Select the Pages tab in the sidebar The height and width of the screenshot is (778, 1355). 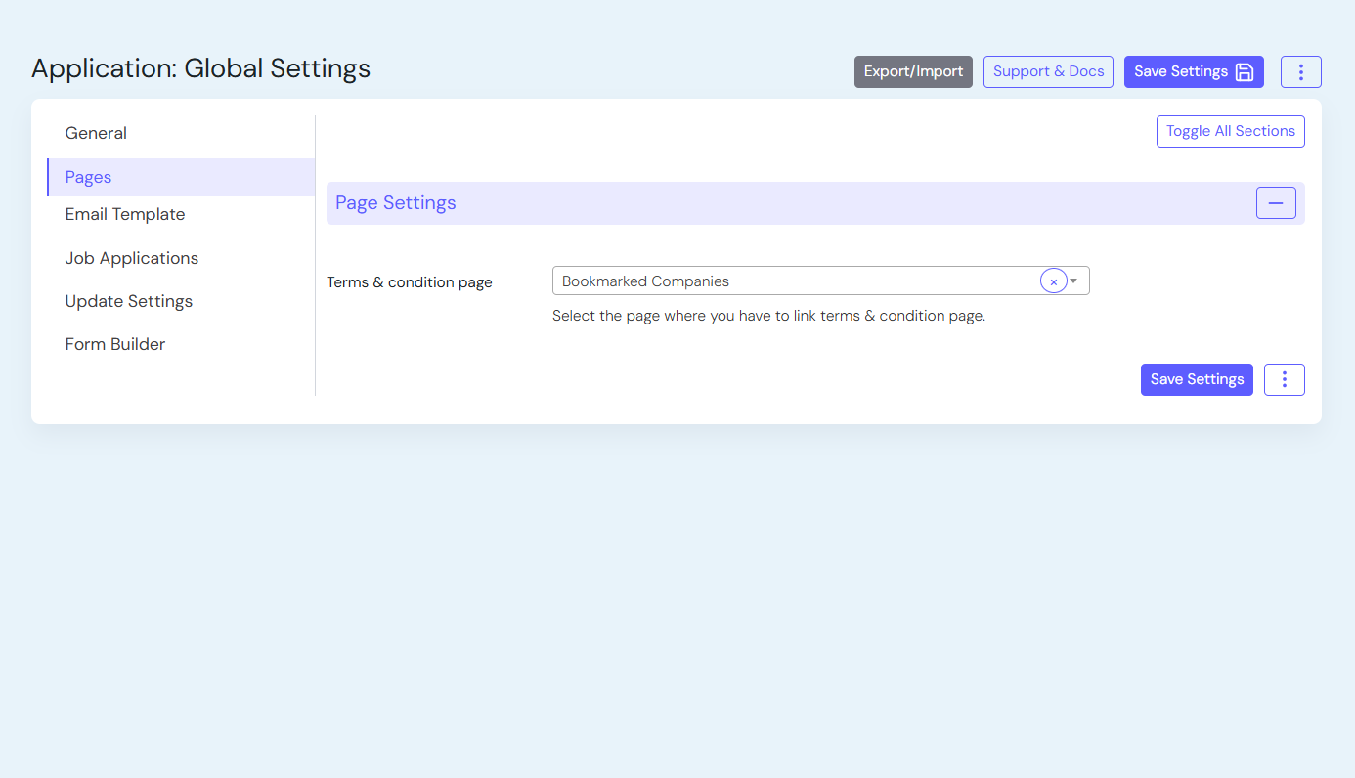coord(88,177)
